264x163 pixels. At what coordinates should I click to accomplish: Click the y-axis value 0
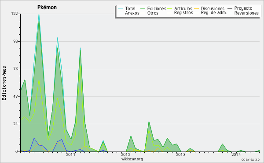[x=17, y=152]
